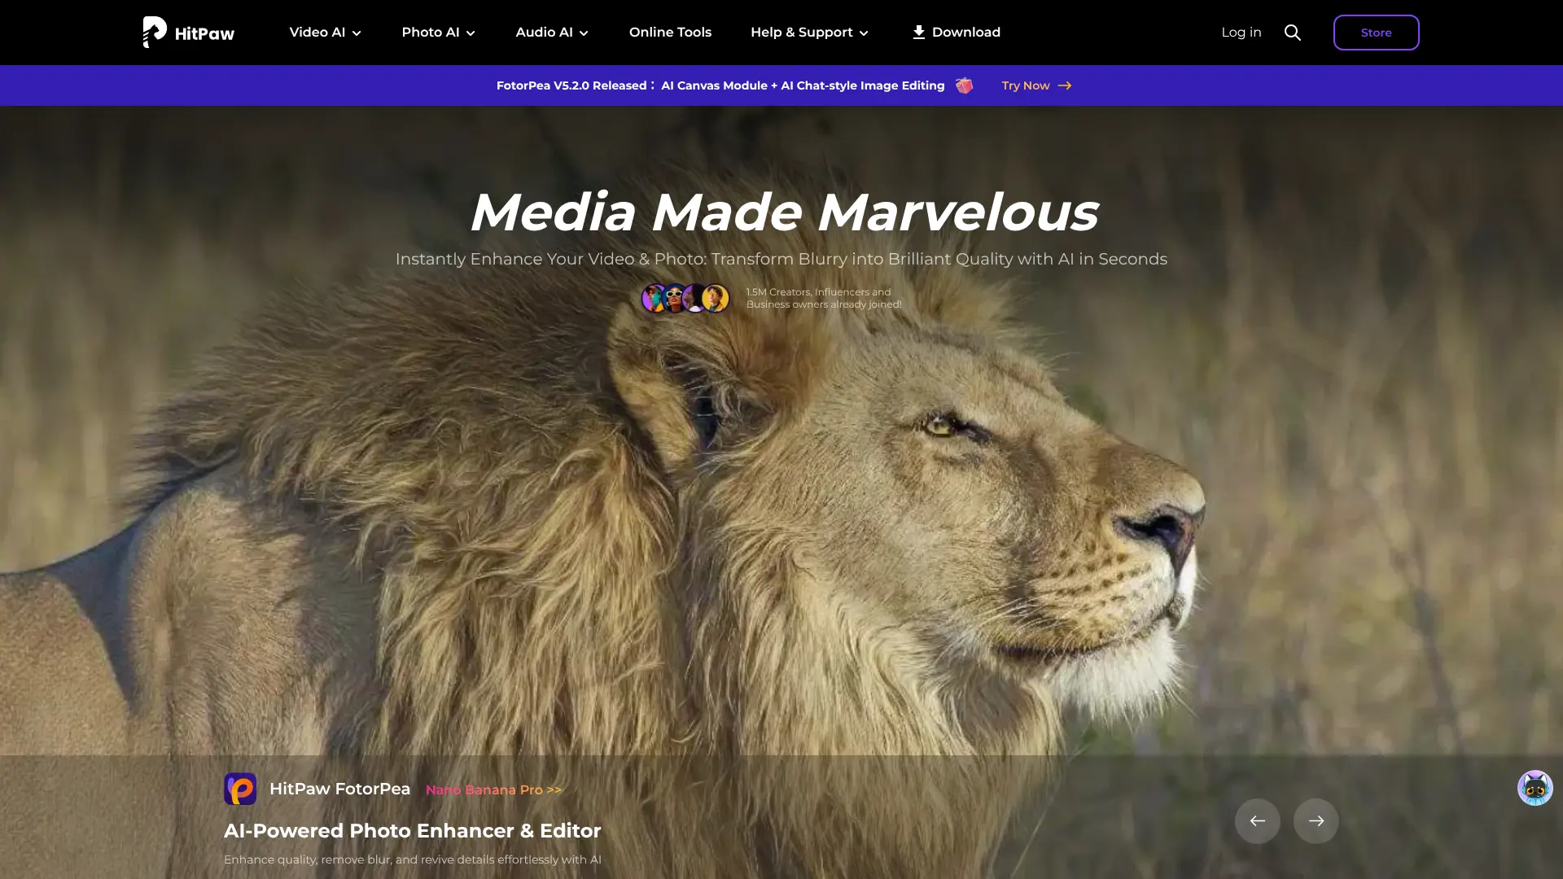
Task: Click the gift icon in announcement banner
Action: point(965,85)
